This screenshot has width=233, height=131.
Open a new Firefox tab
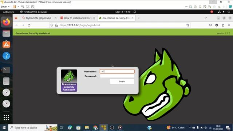pos(139,18)
